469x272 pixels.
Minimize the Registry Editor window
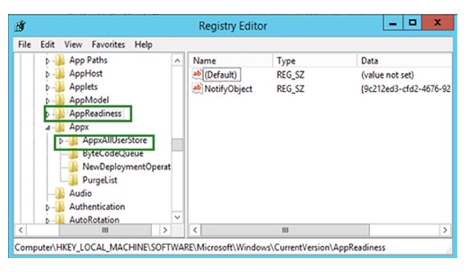point(393,22)
